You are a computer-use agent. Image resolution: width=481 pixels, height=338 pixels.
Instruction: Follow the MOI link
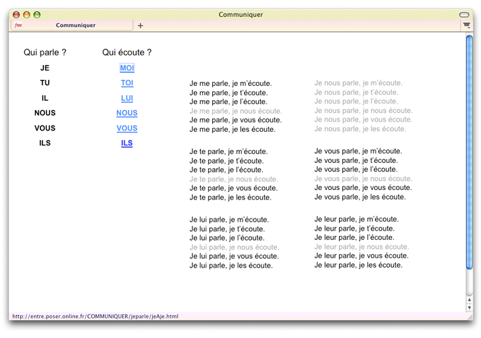[x=127, y=68]
